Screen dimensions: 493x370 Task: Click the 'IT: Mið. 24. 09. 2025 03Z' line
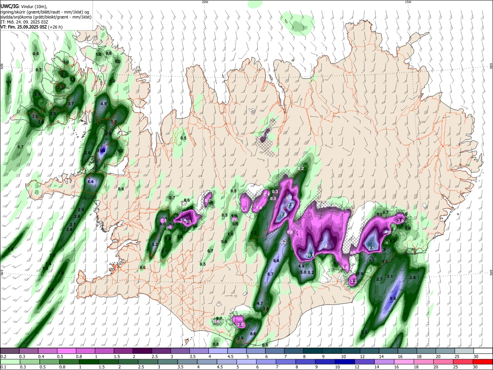[x=24, y=22]
